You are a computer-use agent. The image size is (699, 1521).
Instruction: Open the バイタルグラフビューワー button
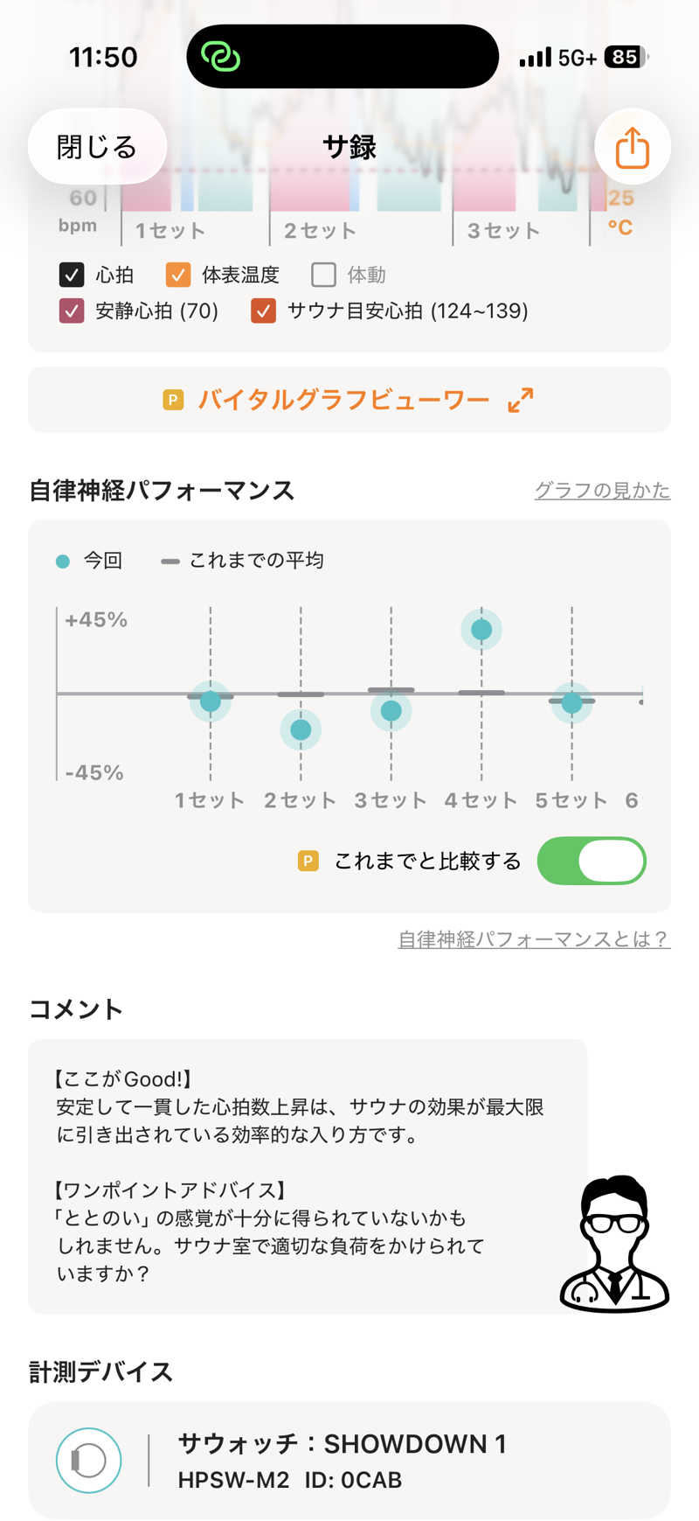pyautogui.click(x=349, y=401)
